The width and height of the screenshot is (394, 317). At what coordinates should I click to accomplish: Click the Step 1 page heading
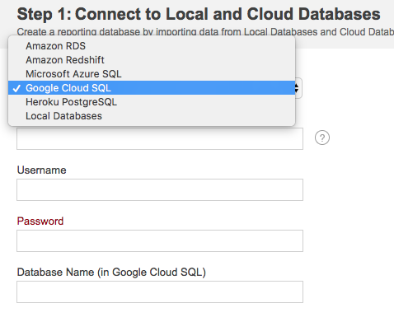click(x=199, y=14)
